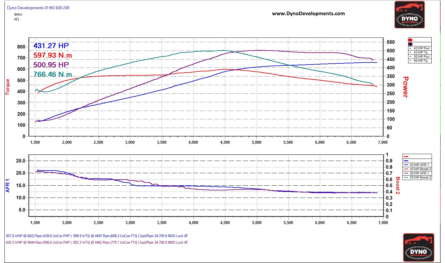Select the 431HP Tq legend entry
The width and height of the screenshot is (445, 263).
click(x=420, y=52)
